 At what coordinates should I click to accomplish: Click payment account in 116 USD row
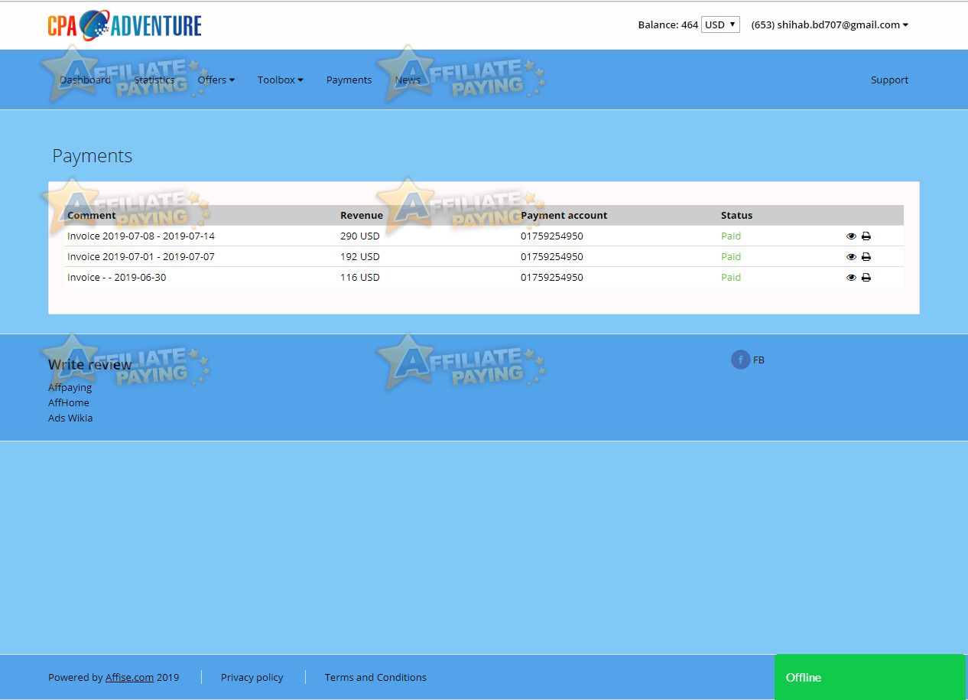click(552, 278)
